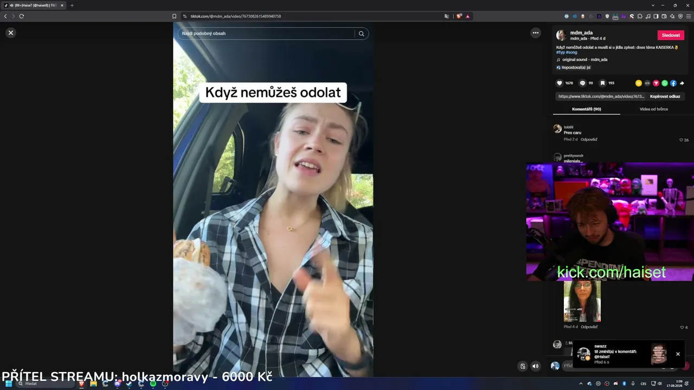This screenshot has height=390, width=694.
Task: Reply to tobiiii's comment via 'Odpověď'
Action: click(589, 140)
